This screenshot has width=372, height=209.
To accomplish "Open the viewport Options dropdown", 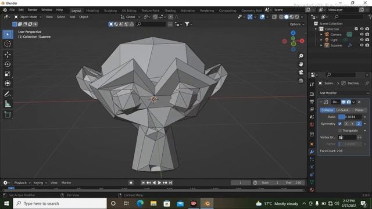I will click(x=297, y=24).
